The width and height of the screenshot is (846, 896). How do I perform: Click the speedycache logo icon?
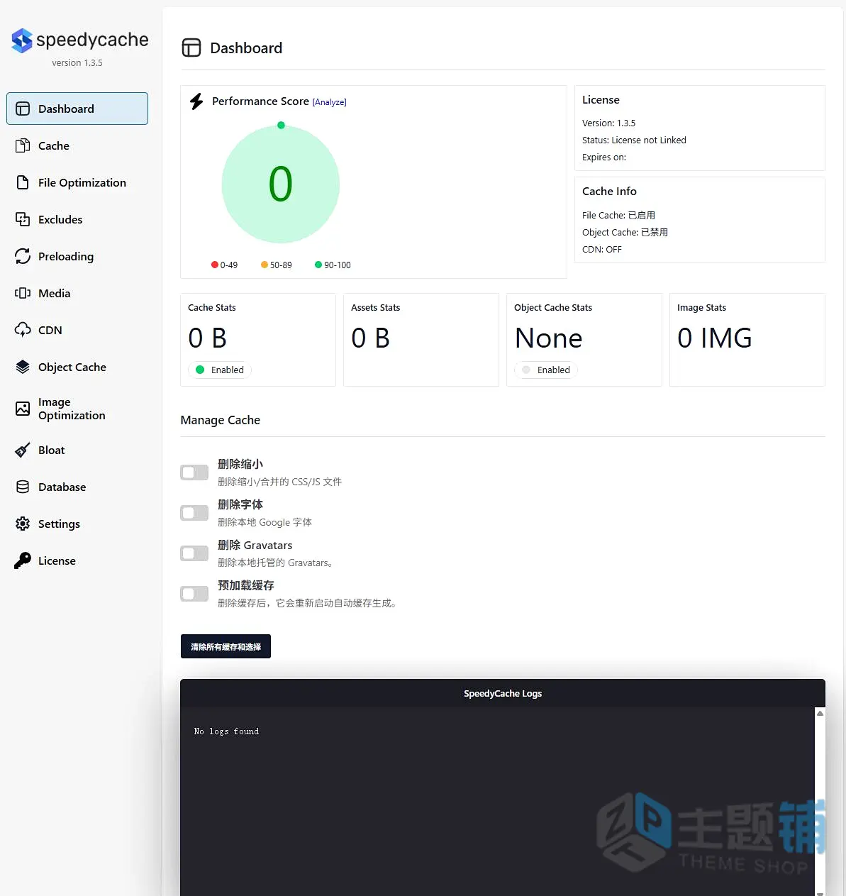[22, 41]
